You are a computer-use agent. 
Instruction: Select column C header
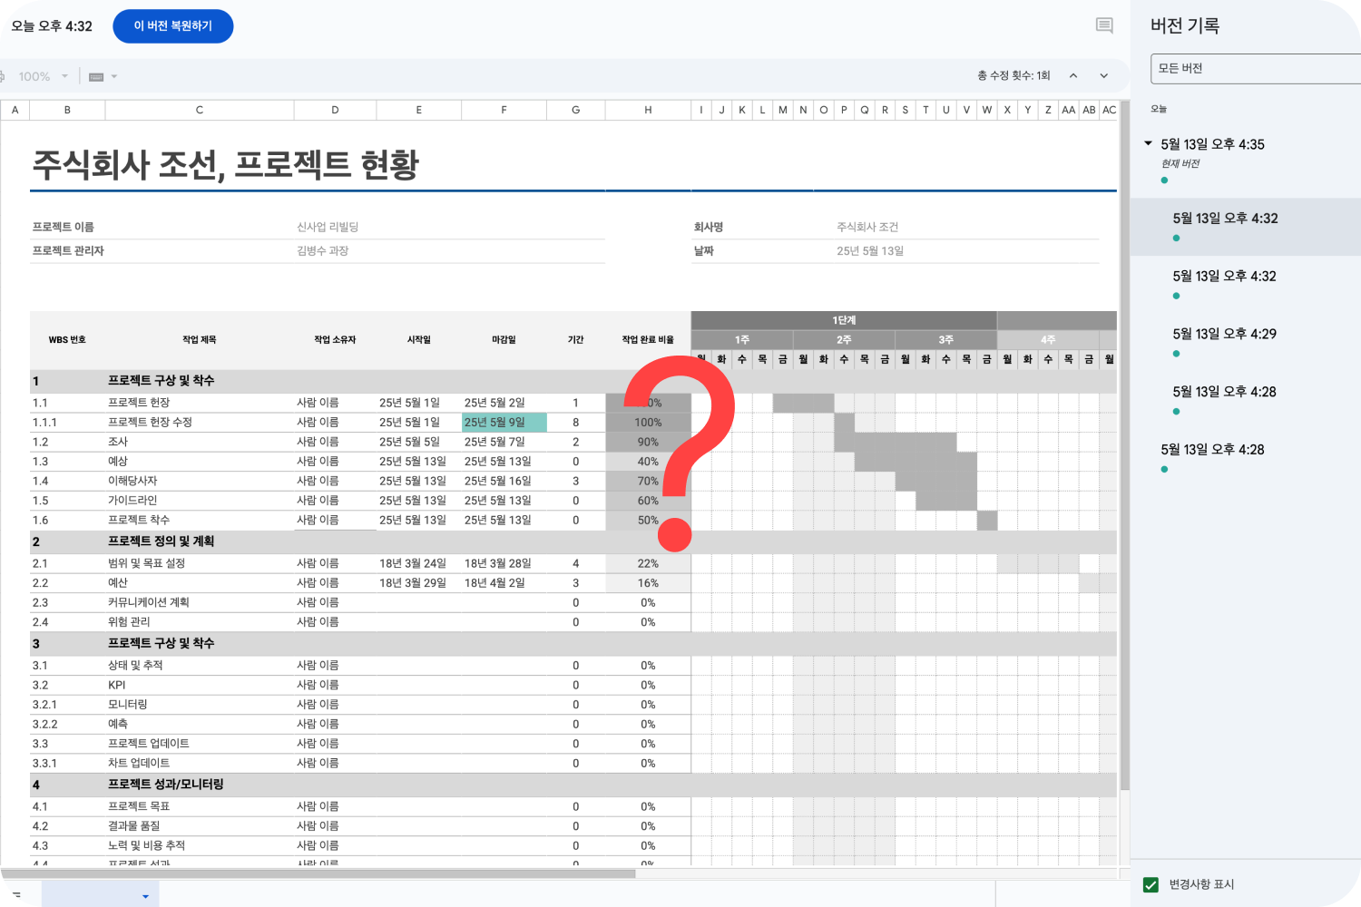[x=200, y=110]
